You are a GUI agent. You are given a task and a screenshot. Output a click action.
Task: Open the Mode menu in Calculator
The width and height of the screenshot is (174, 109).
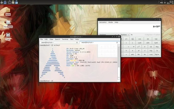click(111, 22)
